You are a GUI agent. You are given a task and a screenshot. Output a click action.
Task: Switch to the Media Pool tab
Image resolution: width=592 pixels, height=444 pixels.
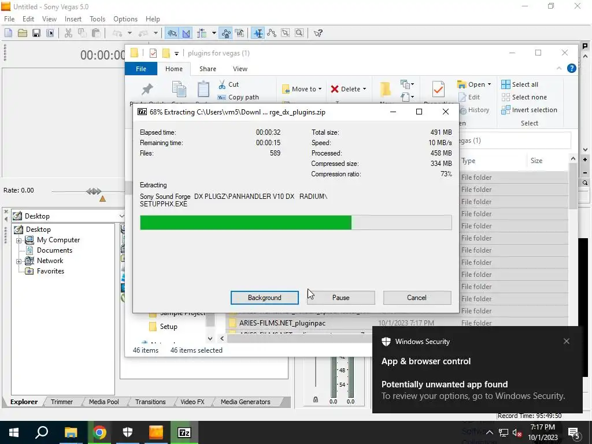tap(104, 402)
